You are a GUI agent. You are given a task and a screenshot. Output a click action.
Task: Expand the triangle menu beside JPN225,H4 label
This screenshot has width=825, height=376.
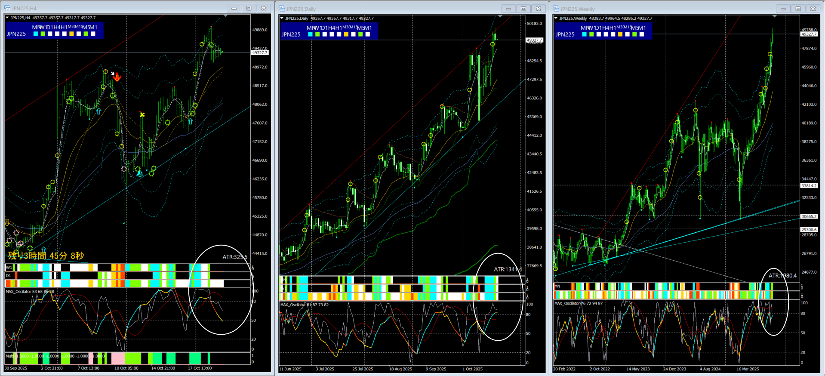7,18
